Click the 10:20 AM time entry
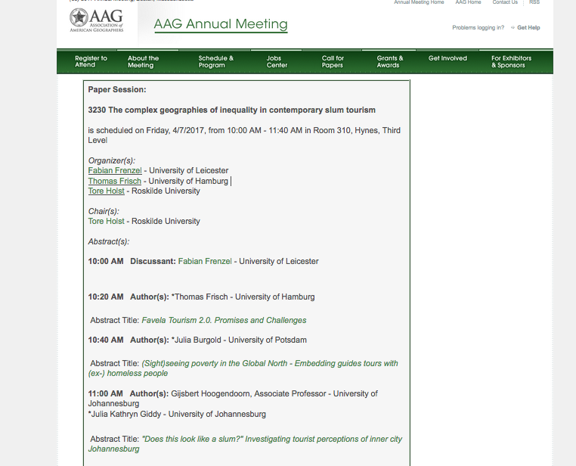The height and width of the screenshot is (466, 576). pos(106,297)
